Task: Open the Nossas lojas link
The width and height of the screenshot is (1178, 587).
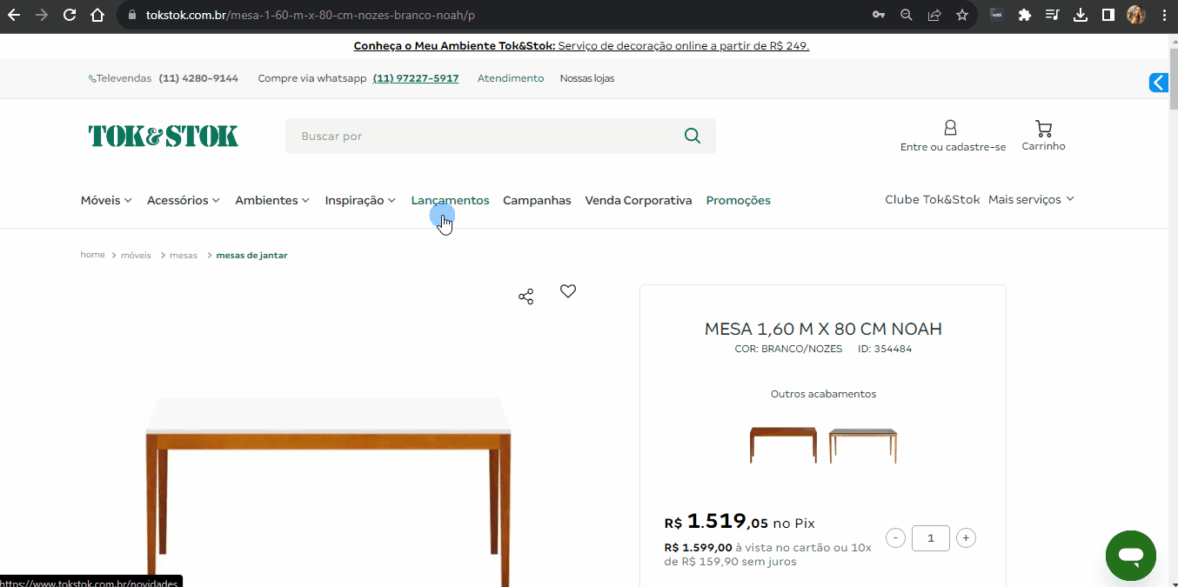Action: 587,78
